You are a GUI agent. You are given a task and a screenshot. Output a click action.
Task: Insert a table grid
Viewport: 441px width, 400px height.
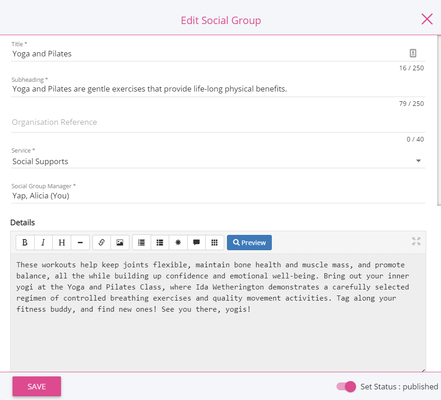(214, 242)
